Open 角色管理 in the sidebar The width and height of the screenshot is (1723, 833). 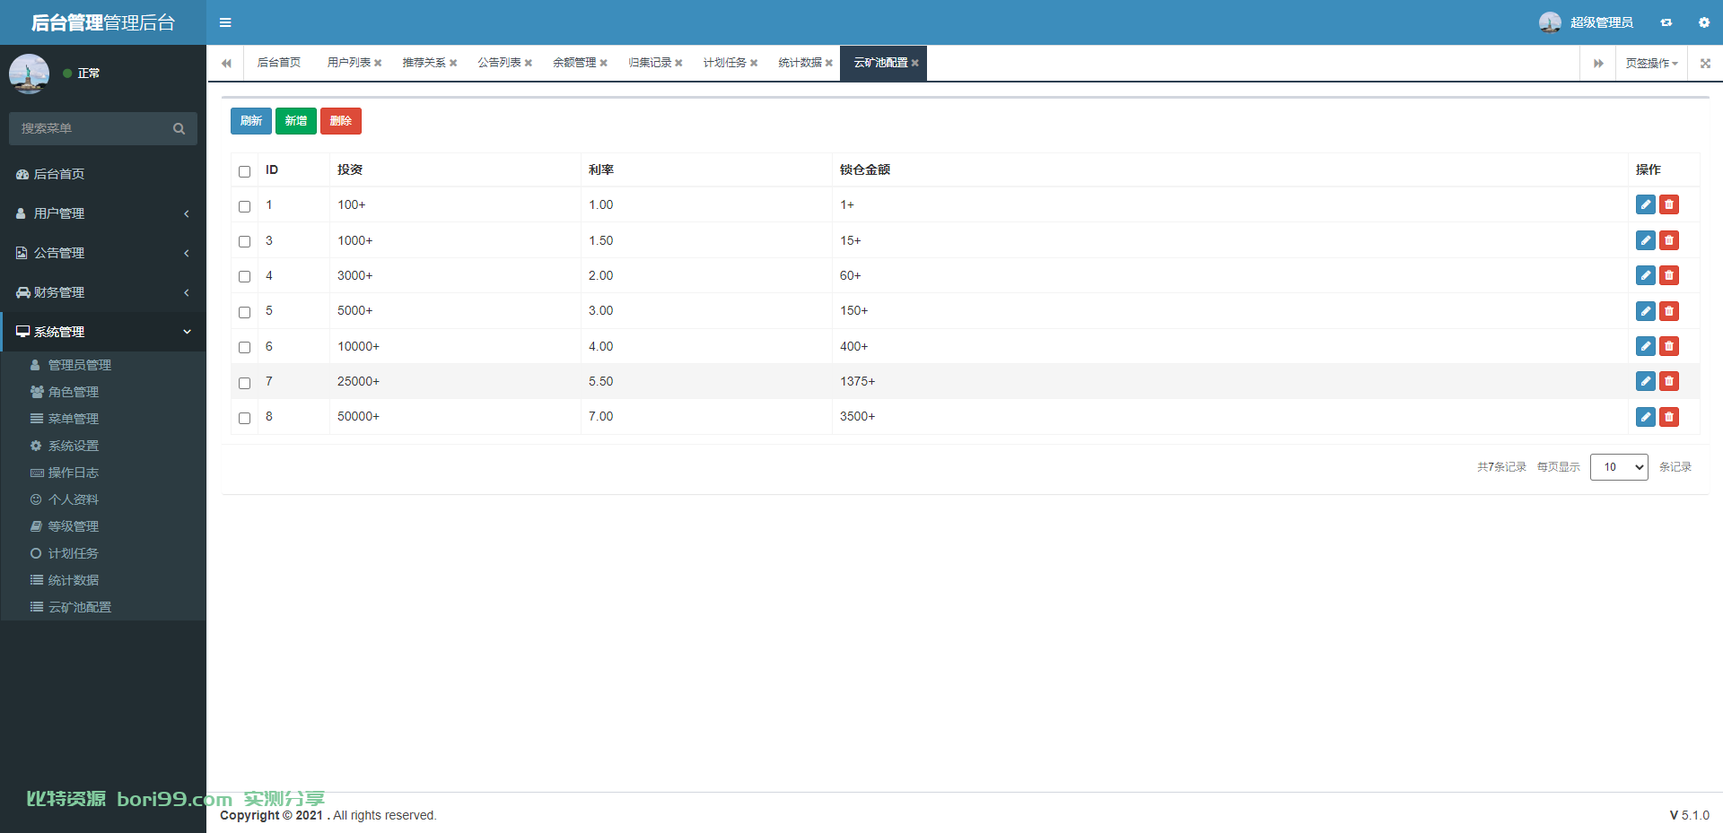[x=103, y=392]
